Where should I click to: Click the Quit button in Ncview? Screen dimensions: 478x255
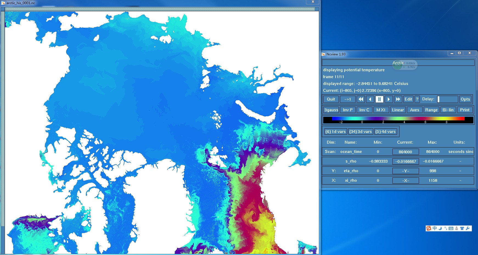coord(331,99)
